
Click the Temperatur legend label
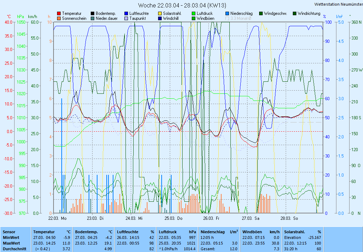(x=72, y=14)
